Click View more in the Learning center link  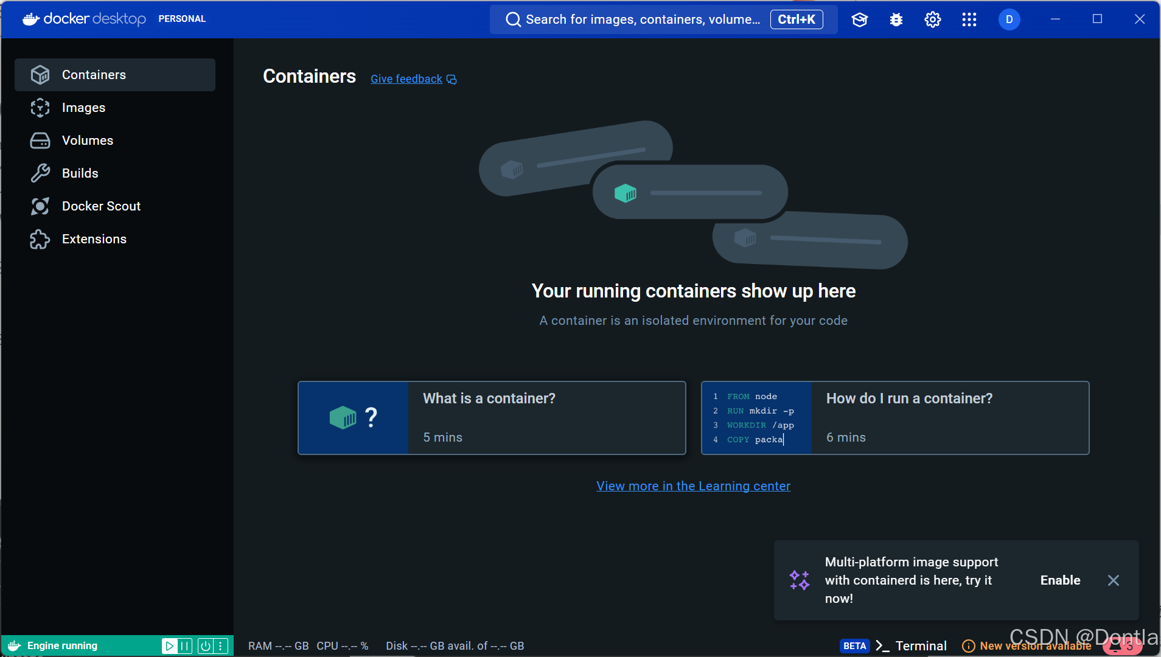(x=693, y=486)
